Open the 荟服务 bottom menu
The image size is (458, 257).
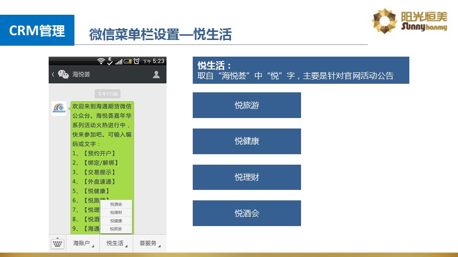pos(150,243)
